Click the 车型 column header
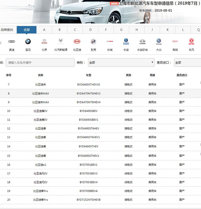This screenshot has height=209, width=201. [x=88, y=75]
